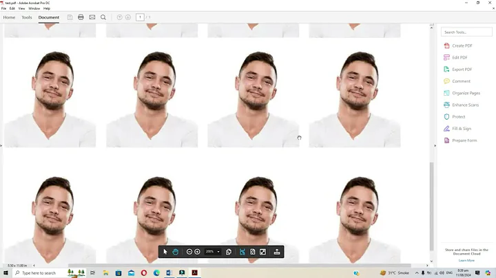Click the 31°C Smoke weather widget

tap(395, 272)
